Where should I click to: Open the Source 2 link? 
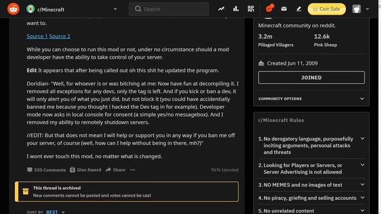pos(60,36)
